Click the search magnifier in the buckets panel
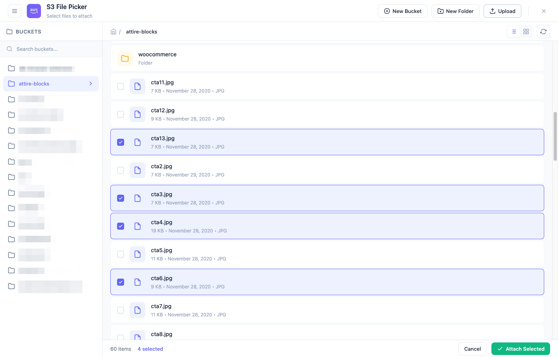Viewport: 558px width, 357px height. [9, 49]
